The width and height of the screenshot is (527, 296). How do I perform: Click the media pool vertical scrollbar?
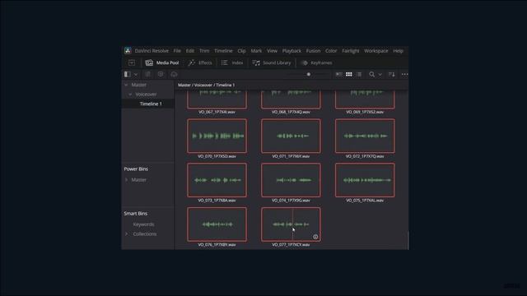click(408, 240)
